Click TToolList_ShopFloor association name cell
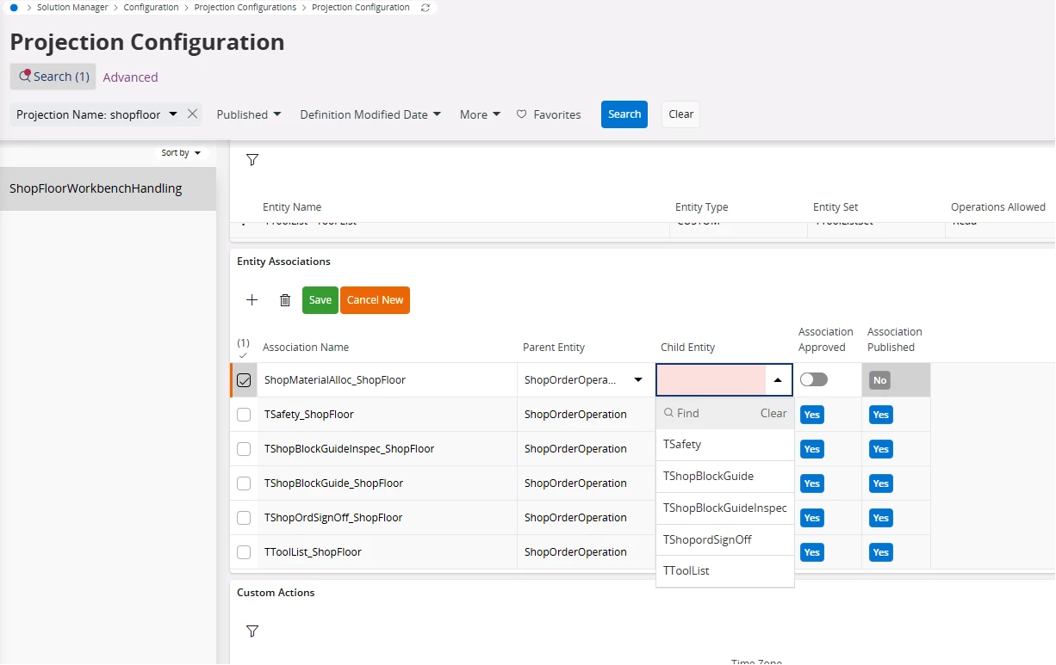Image resolution: width=1056 pixels, height=665 pixels. coord(387,551)
